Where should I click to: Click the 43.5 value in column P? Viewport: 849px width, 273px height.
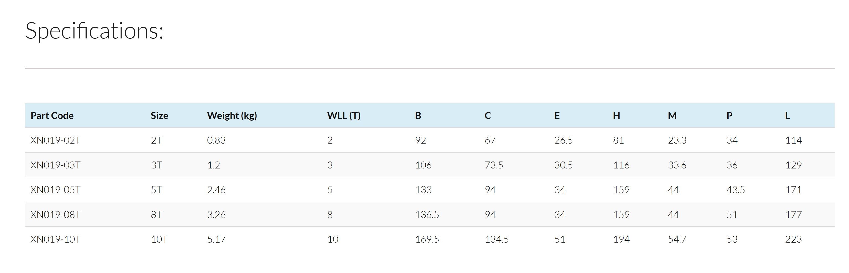point(736,190)
